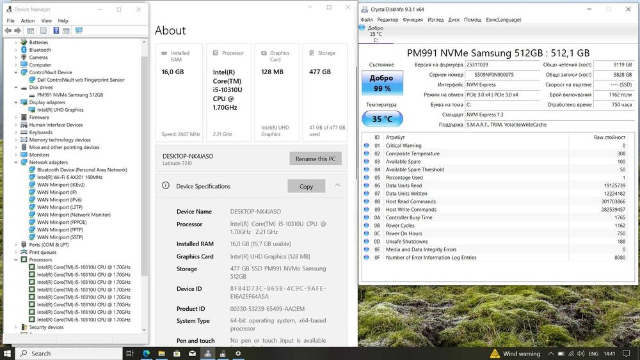This screenshot has width=640, height=360.
Task: Click the Help icon in Device Manager toolbar
Action: [x=56, y=31]
